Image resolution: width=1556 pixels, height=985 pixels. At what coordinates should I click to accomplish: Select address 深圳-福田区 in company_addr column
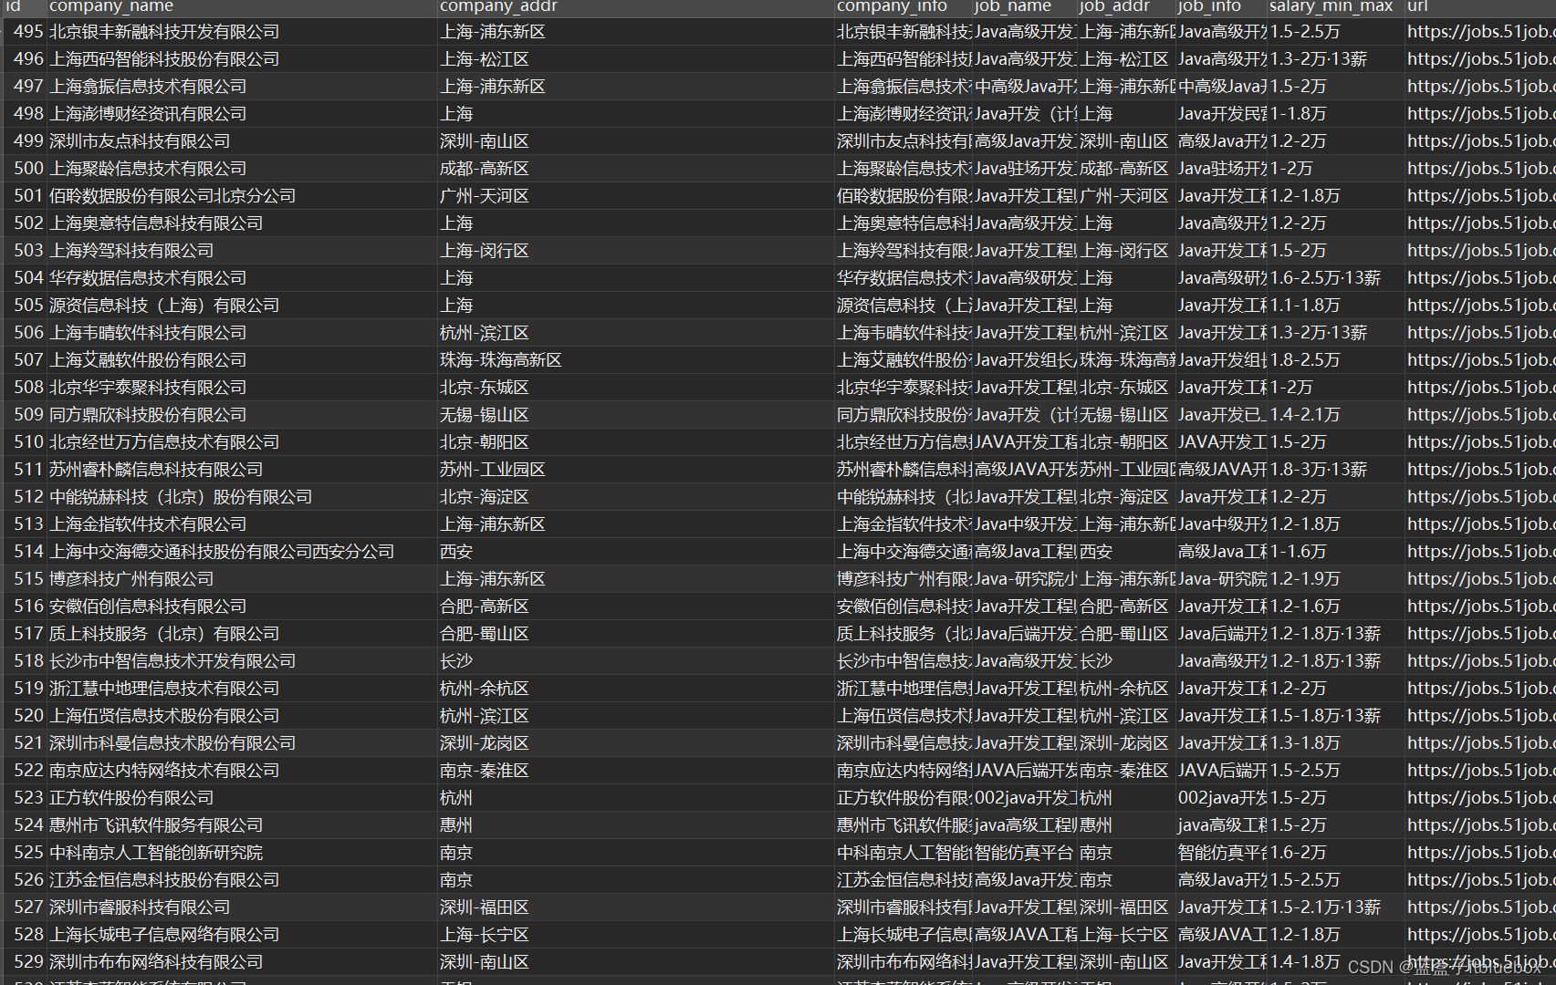pyautogui.click(x=485, y=907)
